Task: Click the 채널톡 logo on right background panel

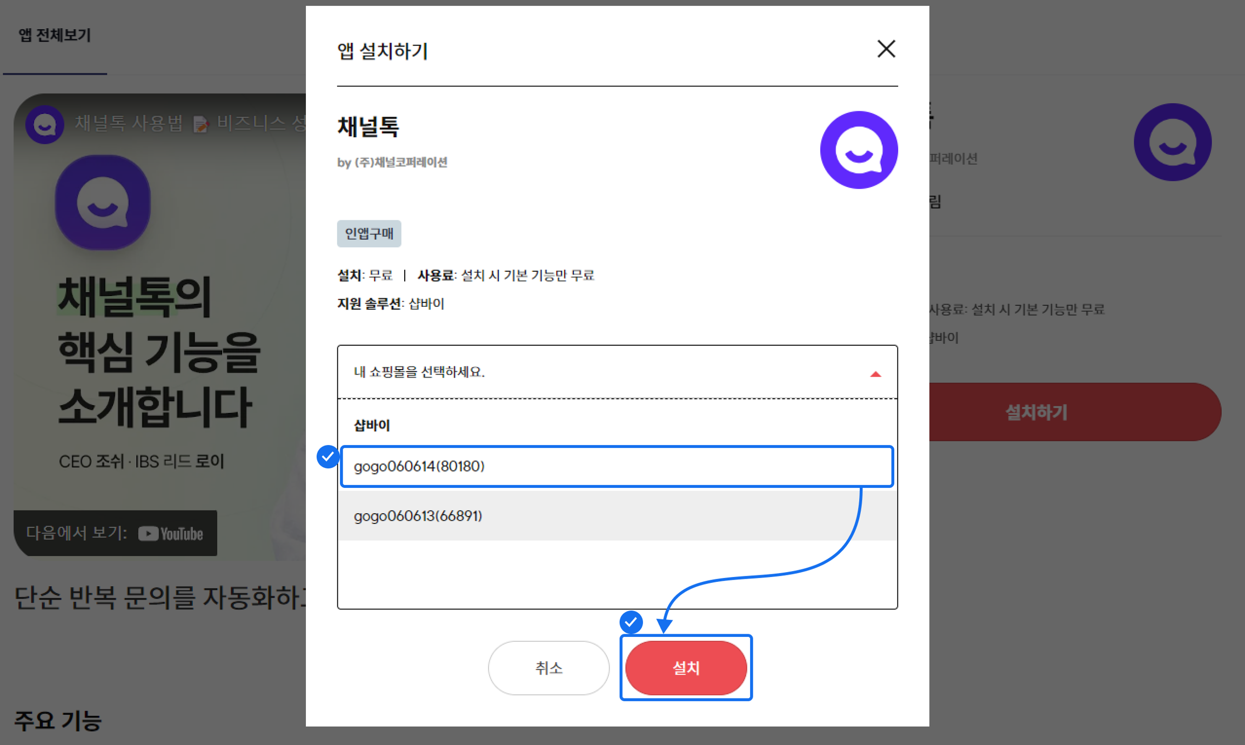Action: 1172,142
